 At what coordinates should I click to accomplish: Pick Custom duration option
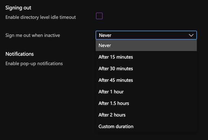146,126
